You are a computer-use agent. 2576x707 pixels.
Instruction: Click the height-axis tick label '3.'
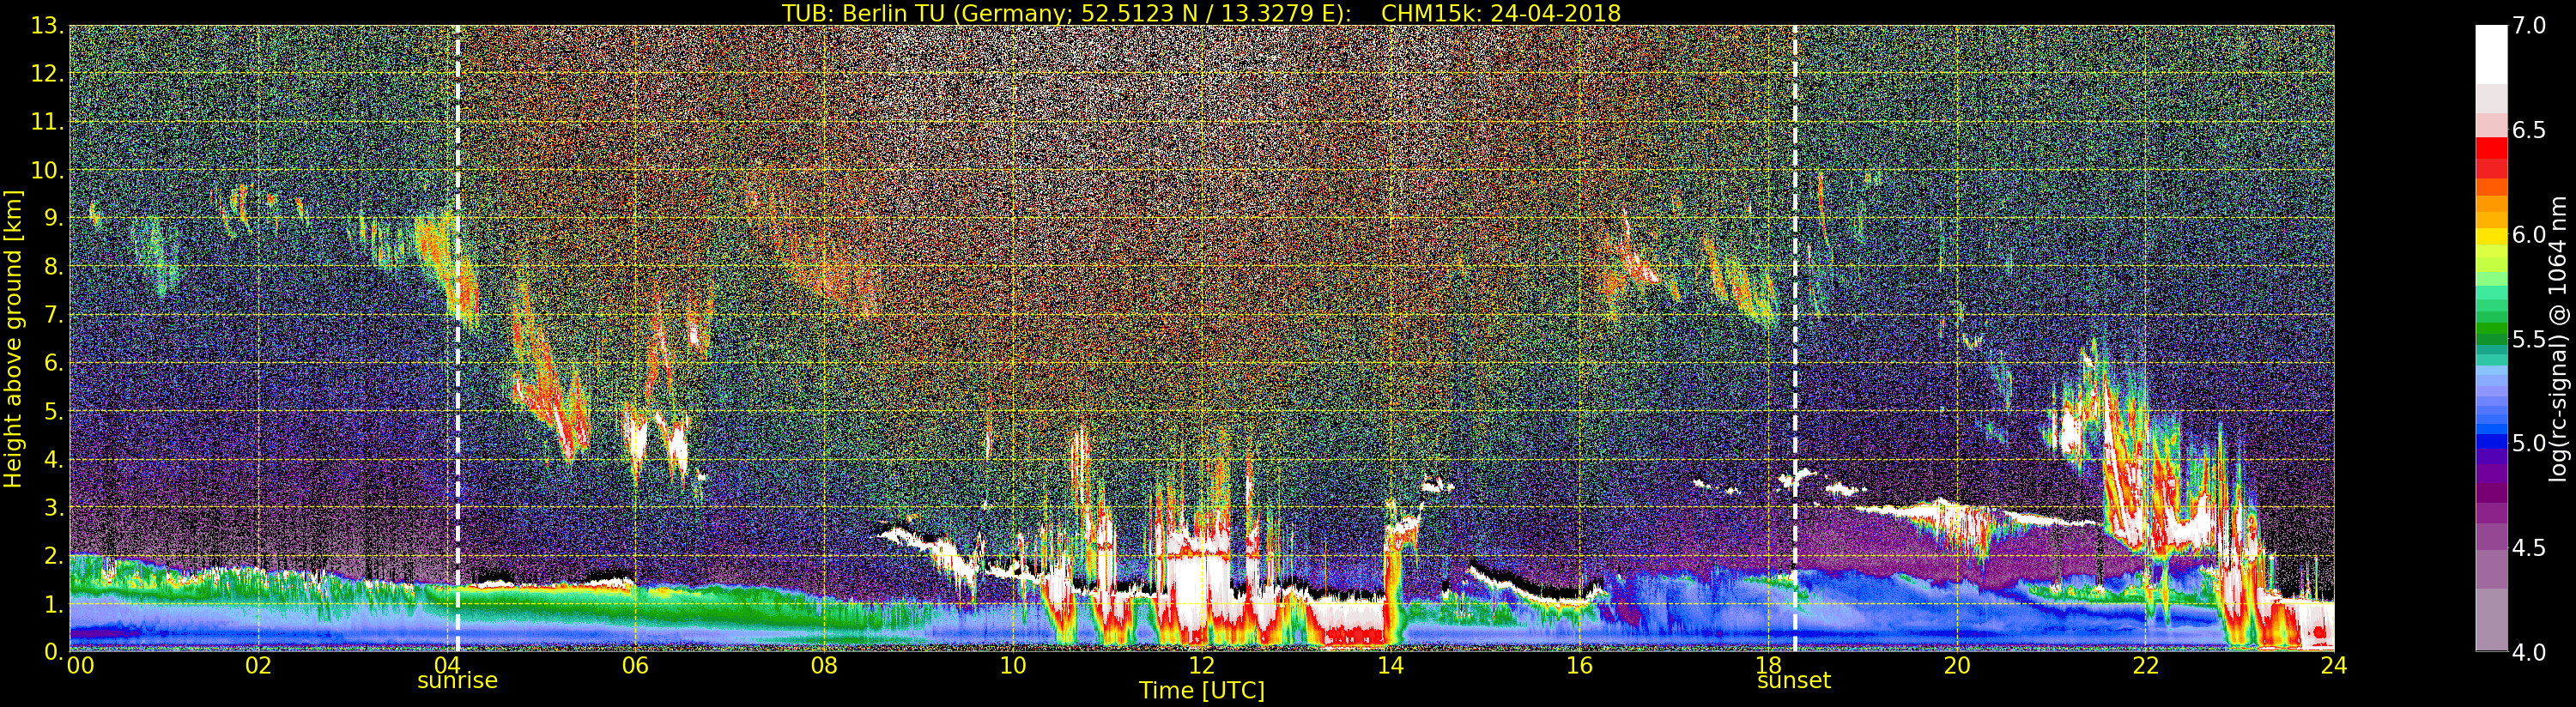[55, 507]
